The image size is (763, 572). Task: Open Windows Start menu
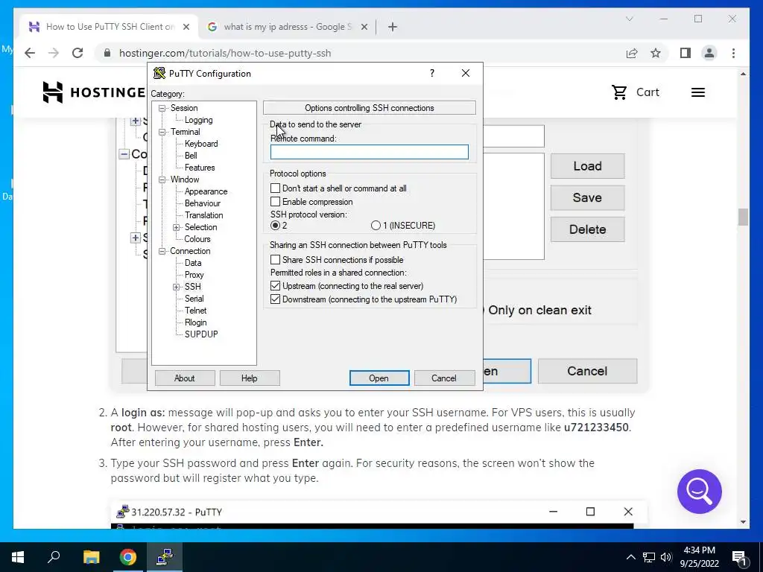click(18, 557)
